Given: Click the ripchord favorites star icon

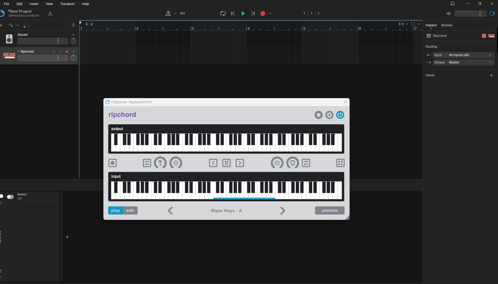Looking at the screenshot, I should pos(318,115).
